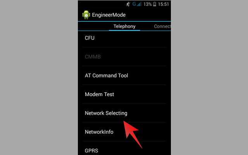Open NetworkInfo

pyautogui.click(x=124, y=132)
